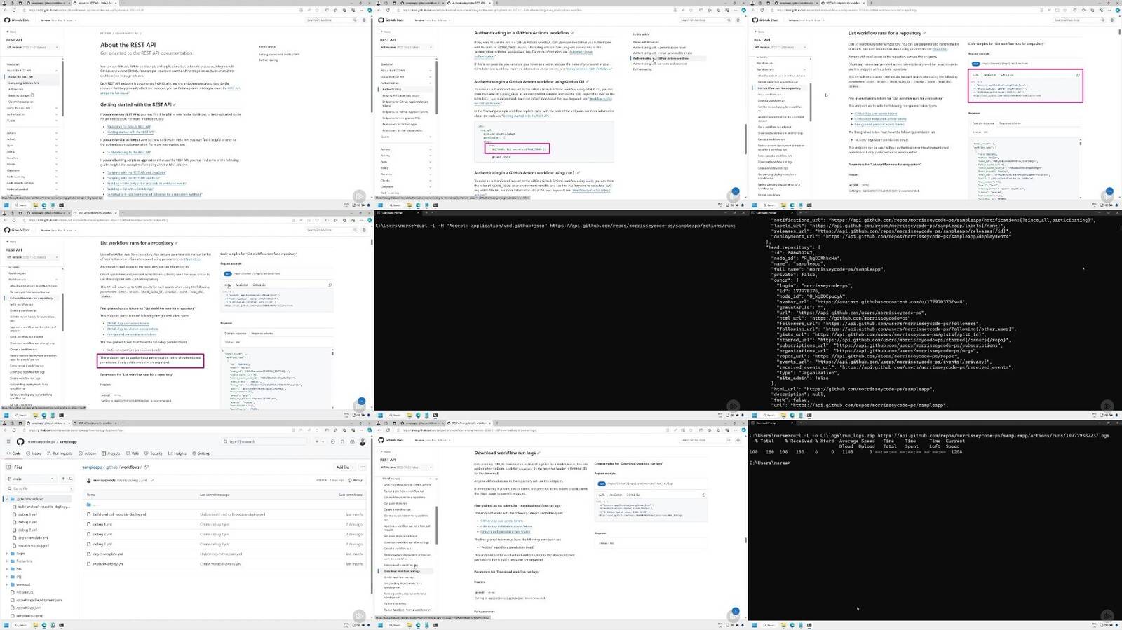Click the GitHub Docs logo on About the REST API page
Viewport: 1122px width, 630px height.
(x=17, y=20)
